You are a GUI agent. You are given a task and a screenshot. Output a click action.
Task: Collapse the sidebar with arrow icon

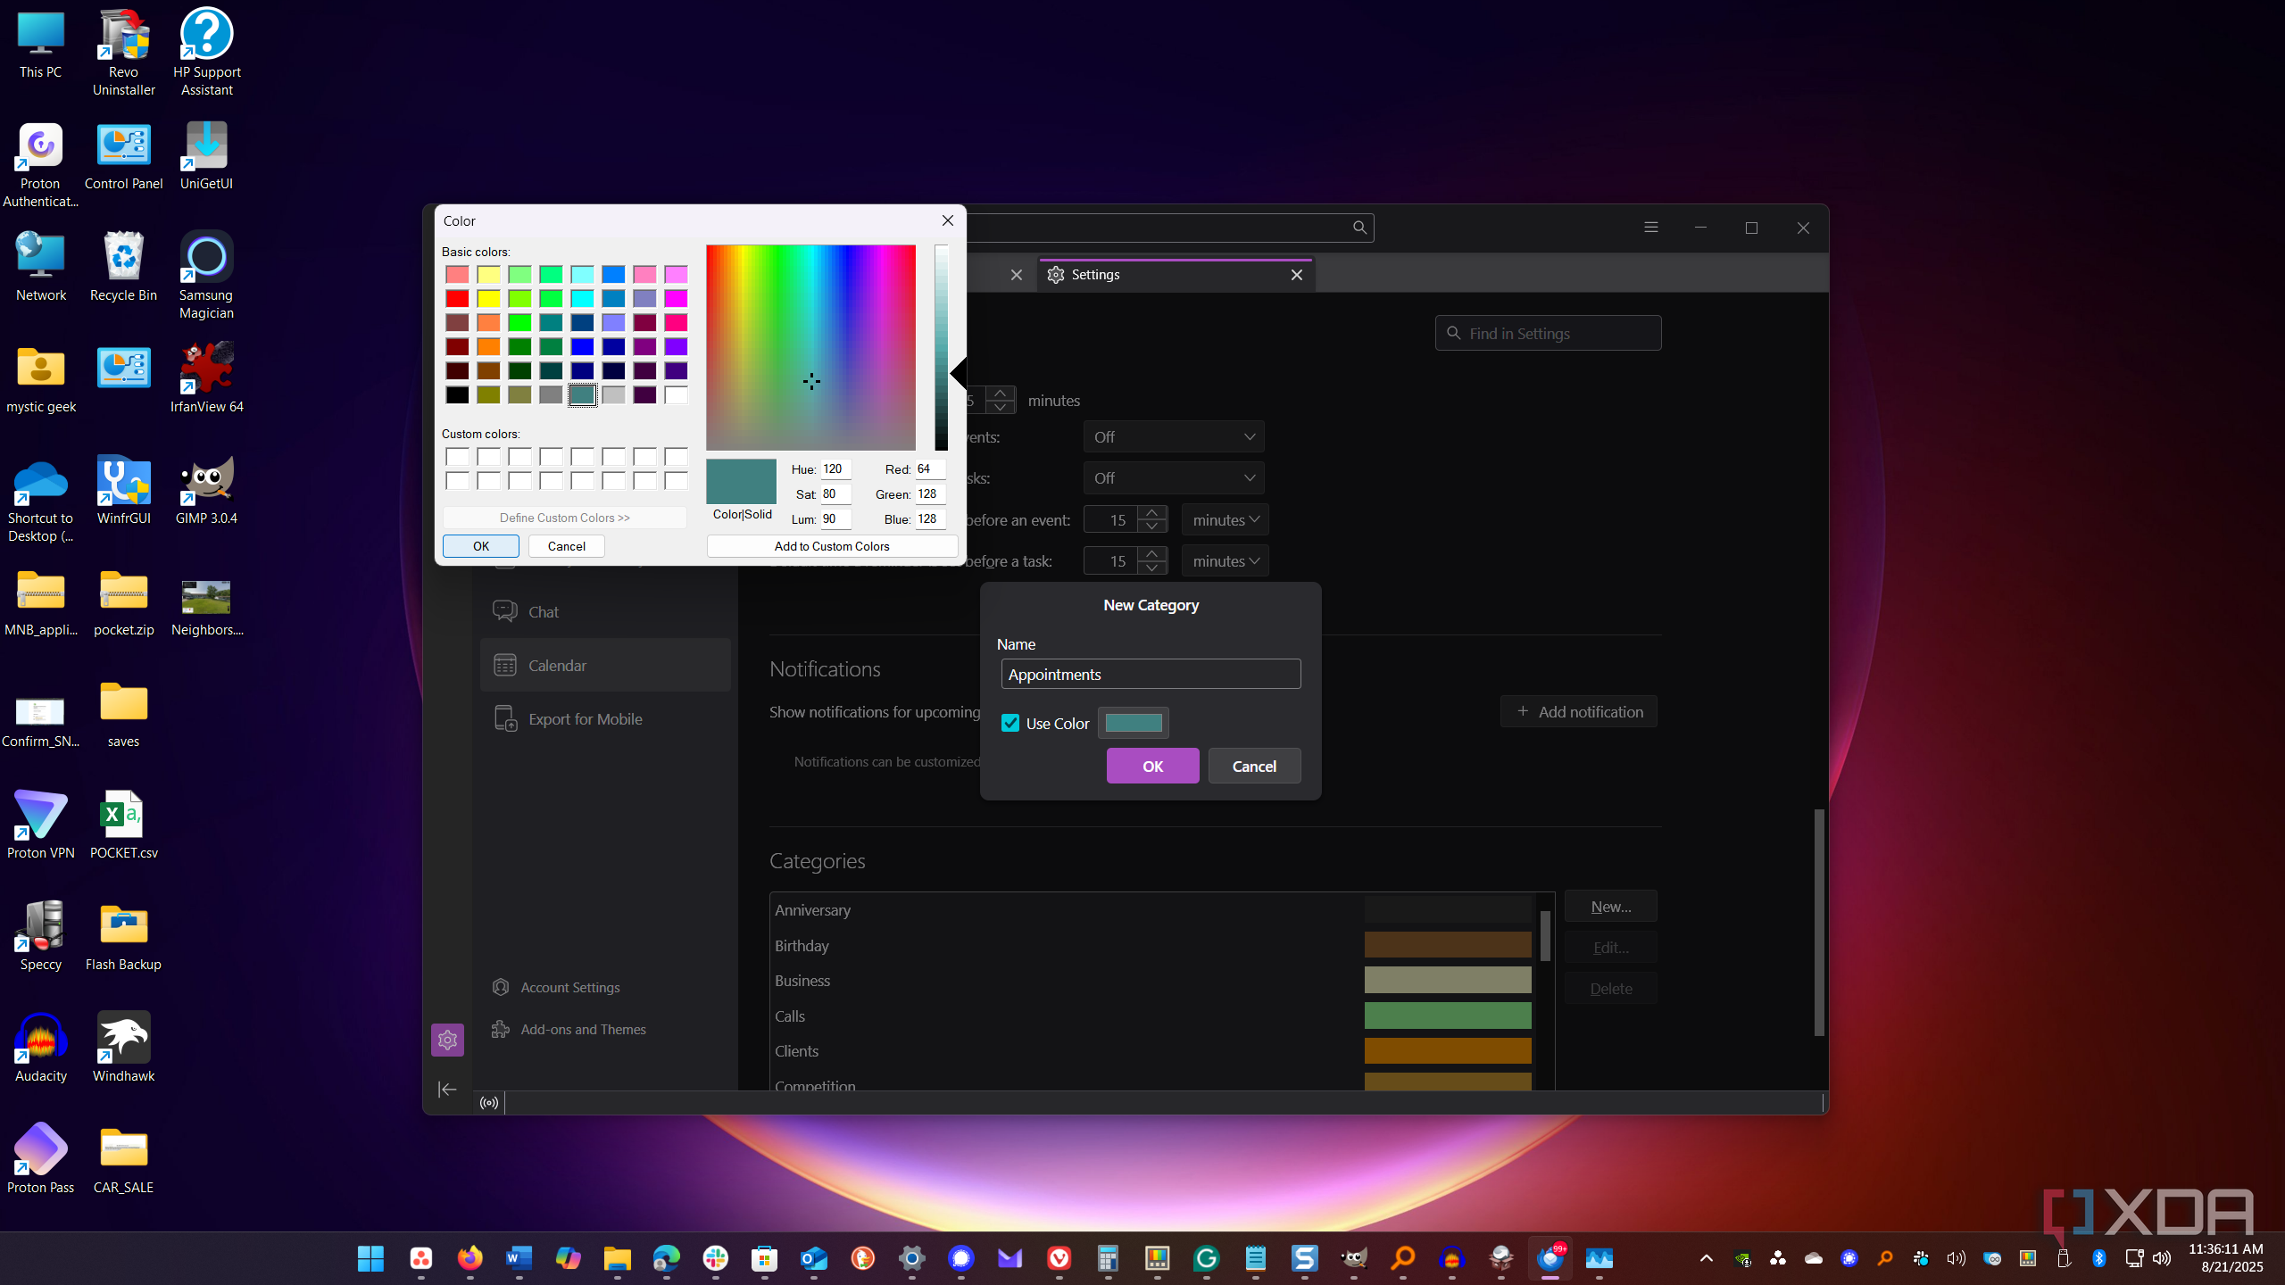click(447, 1089)
